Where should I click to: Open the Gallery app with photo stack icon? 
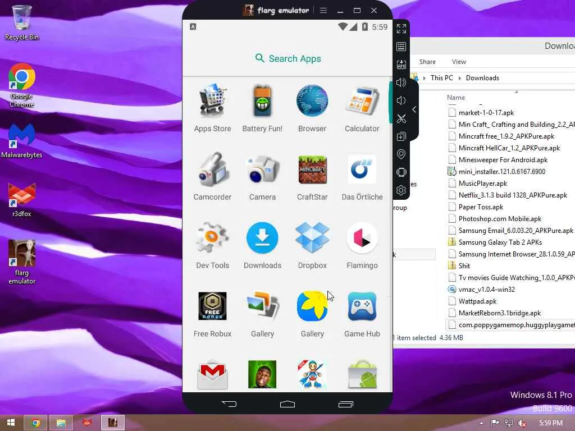point(262,313)
